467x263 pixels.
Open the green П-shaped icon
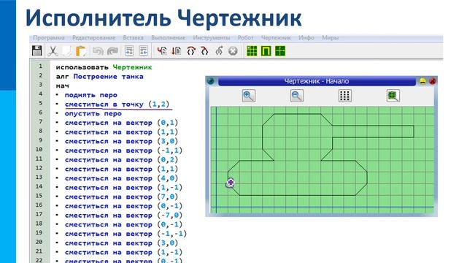point(266,51)
